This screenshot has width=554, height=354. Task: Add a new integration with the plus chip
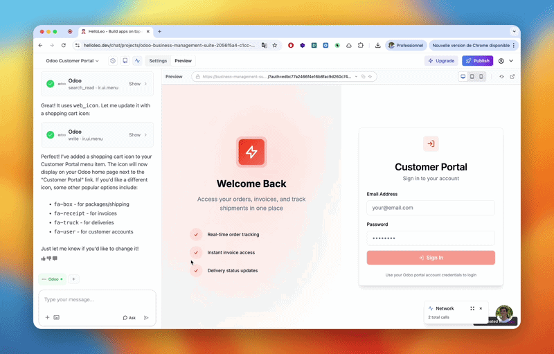point(73,279)
